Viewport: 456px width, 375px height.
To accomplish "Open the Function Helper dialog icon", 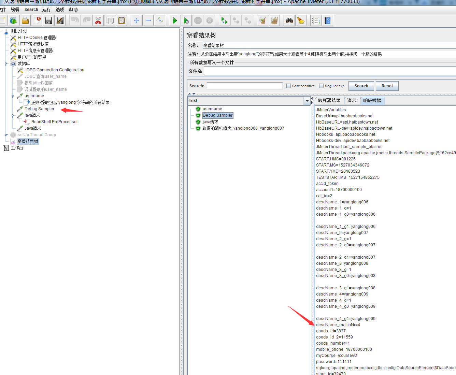I will click(316, 20).
